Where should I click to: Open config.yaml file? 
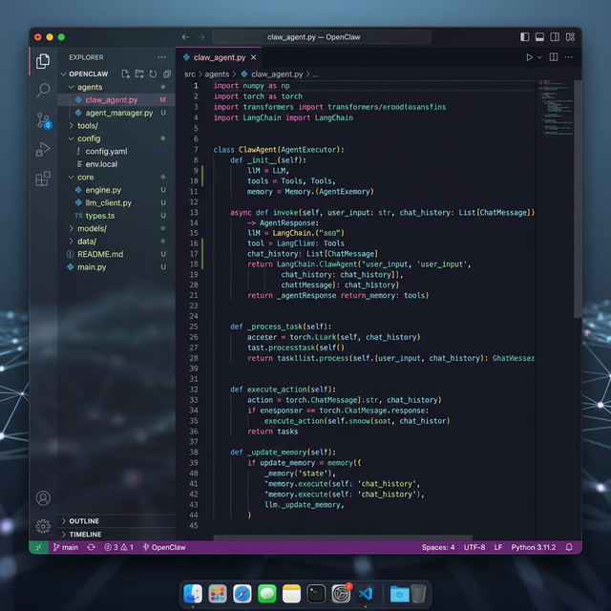click(x=116, y=151)
